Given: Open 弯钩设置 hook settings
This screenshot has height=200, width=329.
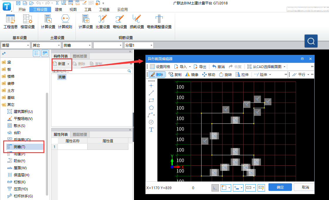Looking at the screenshot, I should (120, 22).
